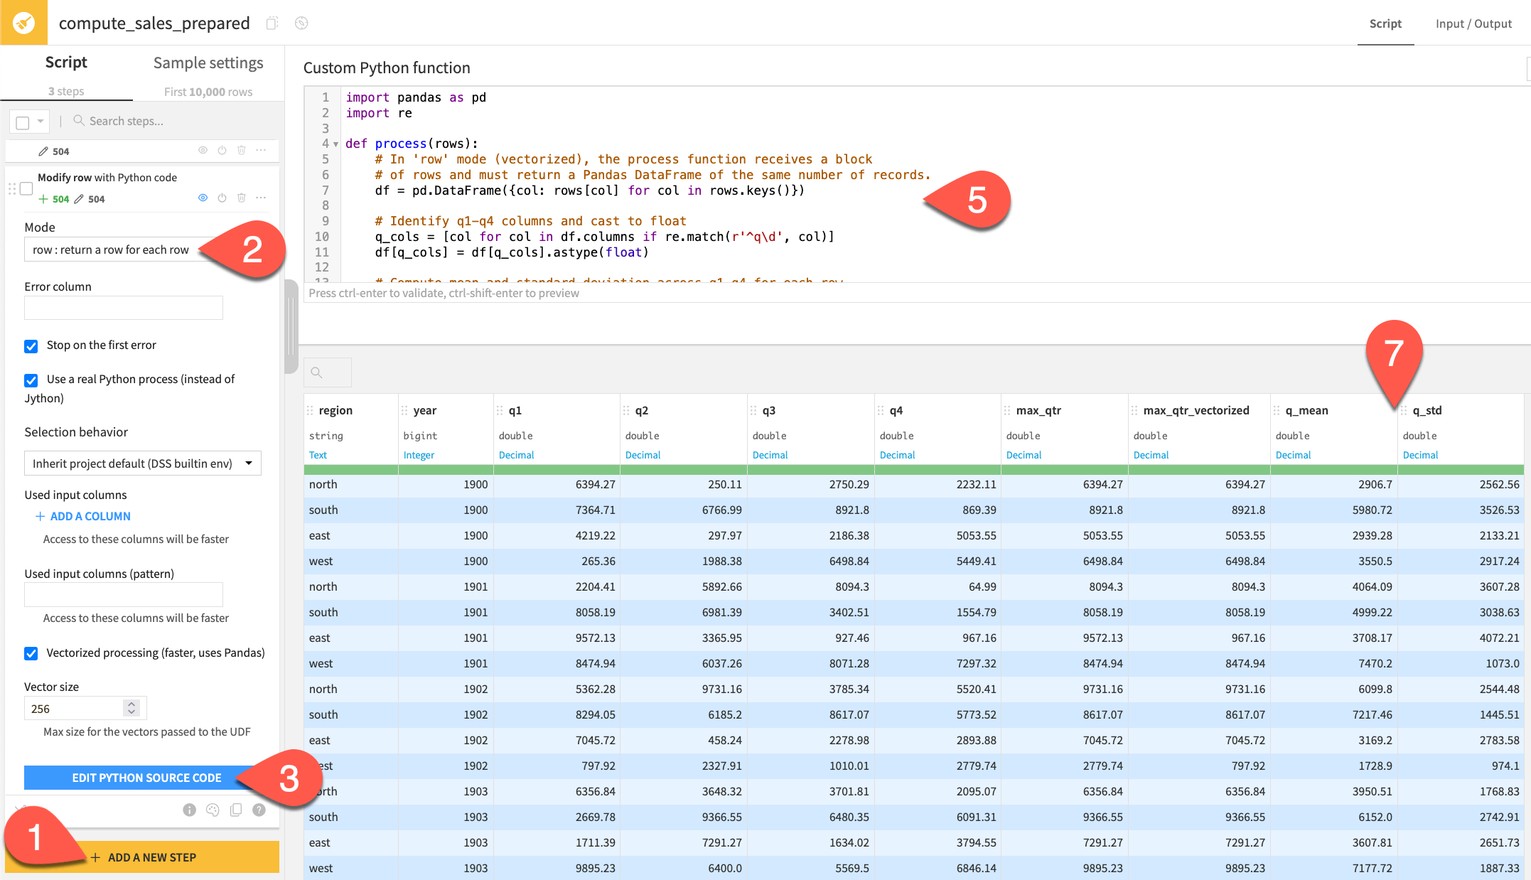
Task: Click the q_mean column header
Action: 1306,410
